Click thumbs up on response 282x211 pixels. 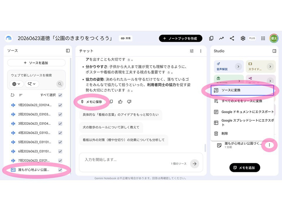(x=120, y=102)
